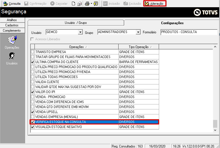Screen dimensions: 220x148
Task: Click GRADE DE ITENS cell for VENDAS EMPRESA
Action: tap(139, 117)
